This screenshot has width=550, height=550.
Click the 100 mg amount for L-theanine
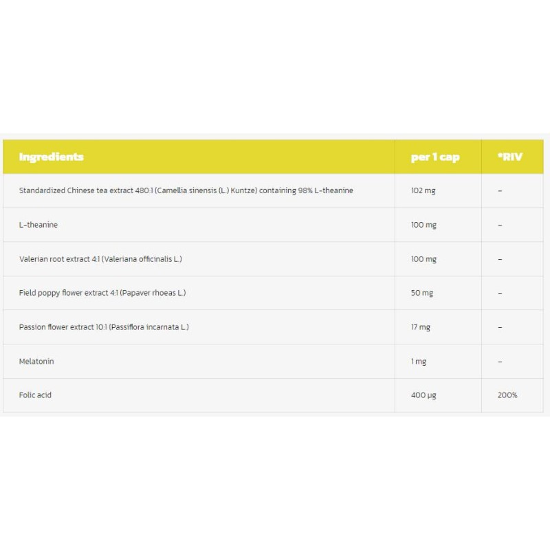tap(423, 225)
